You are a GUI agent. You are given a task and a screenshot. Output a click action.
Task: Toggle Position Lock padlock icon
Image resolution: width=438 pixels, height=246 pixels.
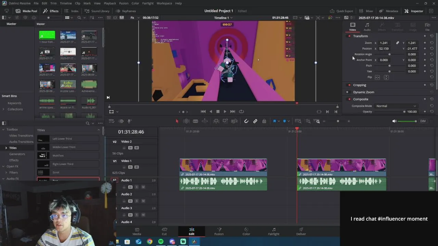click(264, 121)
